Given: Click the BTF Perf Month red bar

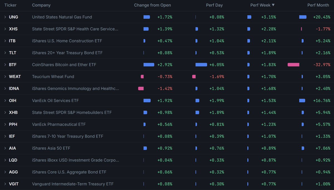Looking at the screenshot, I should [x=293, y=65].
